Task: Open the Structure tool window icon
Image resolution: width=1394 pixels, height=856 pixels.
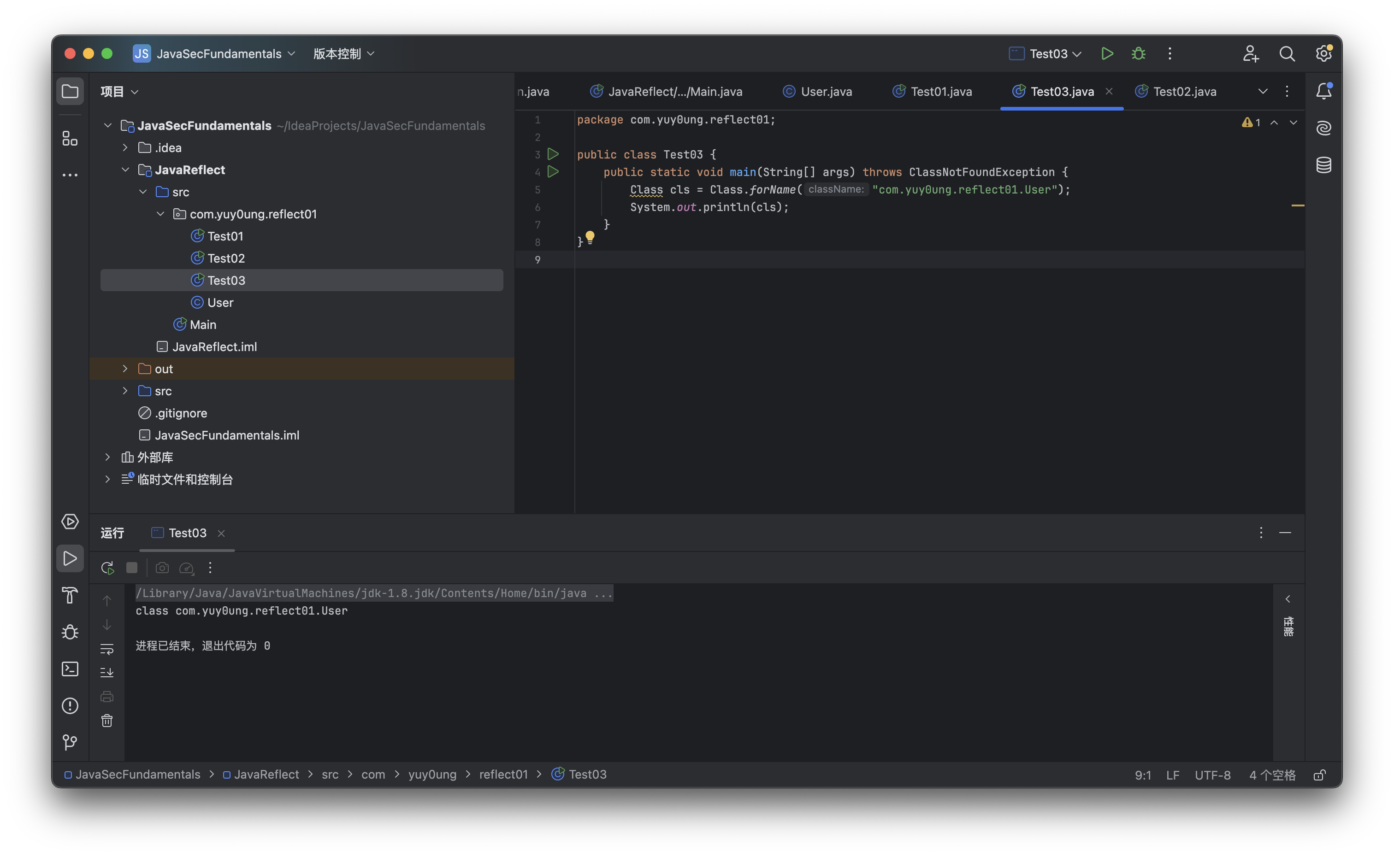Action: point(70,138)
